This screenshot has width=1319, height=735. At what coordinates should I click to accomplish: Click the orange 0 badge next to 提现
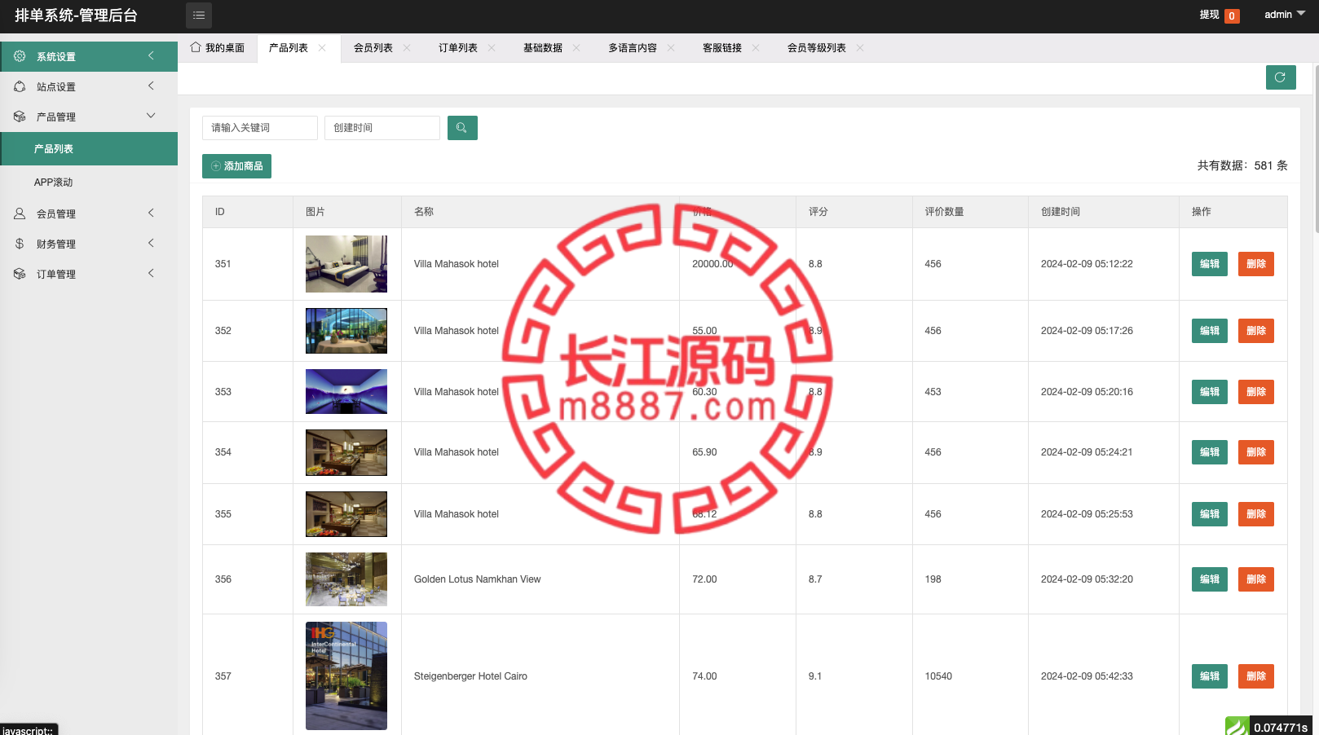(x=1232, y=16)
